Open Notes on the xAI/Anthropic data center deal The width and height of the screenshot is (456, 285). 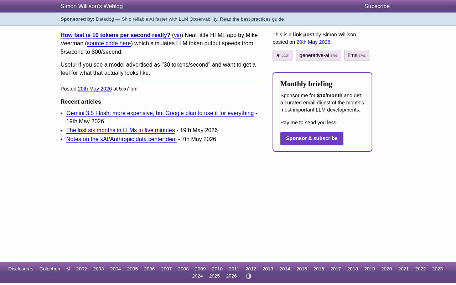(x=121, y=139)
